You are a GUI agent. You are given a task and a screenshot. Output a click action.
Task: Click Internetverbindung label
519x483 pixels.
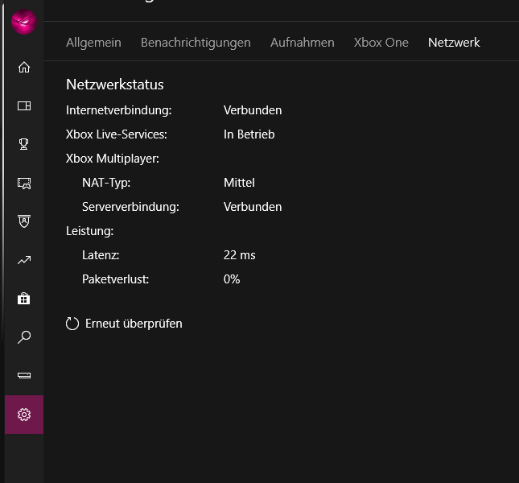click(118, 110)
